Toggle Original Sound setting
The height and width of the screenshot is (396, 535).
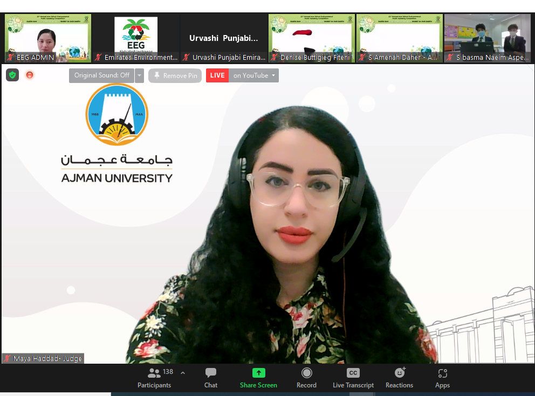pos(101,75)
